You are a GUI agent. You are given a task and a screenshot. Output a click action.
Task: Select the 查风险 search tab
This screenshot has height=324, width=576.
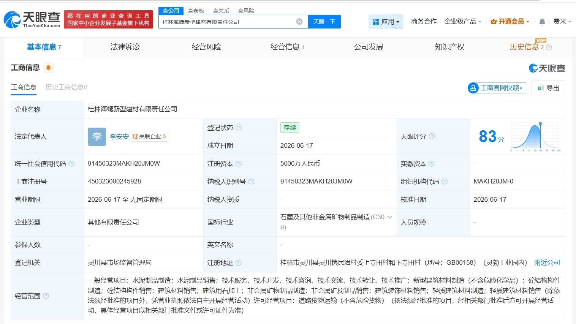point(246,11)
